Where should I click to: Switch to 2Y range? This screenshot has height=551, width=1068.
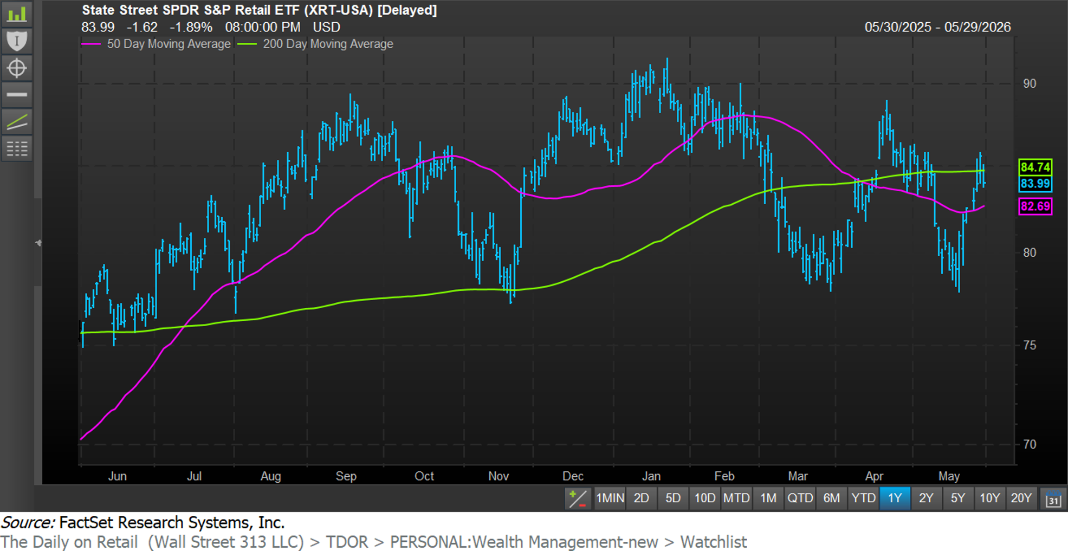point(926,498)
